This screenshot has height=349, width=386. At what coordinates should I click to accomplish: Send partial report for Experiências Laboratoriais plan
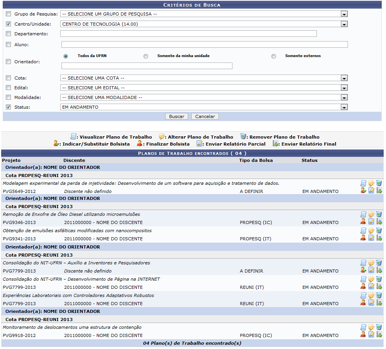pyautogui.click(x=371, y=302)
